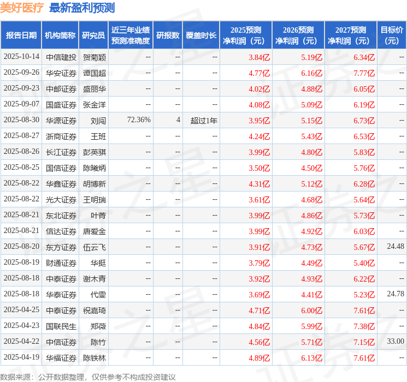Click the 研究员 column header
Screen dimensions: 407x382
93,35
